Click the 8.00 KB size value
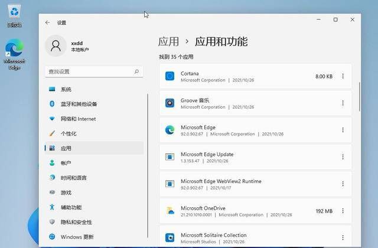 pos(324,76)
